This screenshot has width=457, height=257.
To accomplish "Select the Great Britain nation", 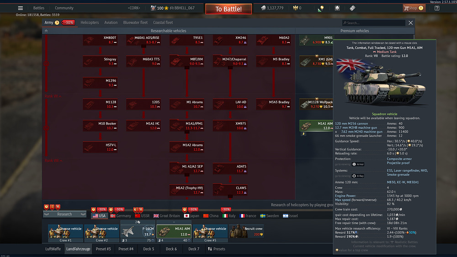I will pyautogui.click(x=167, y=216).
